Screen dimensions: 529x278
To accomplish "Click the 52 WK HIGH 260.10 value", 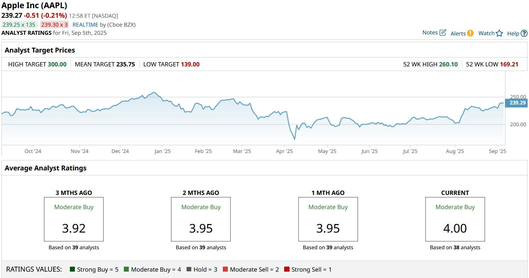I will point(448,64).
